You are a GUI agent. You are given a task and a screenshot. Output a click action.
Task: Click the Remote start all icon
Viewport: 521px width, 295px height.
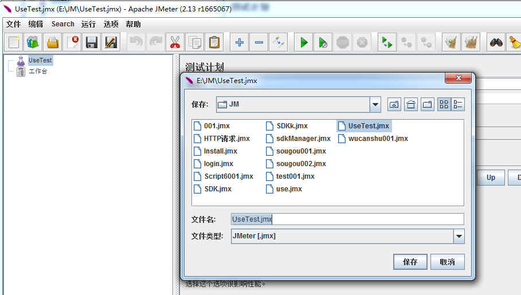[387, 42]
